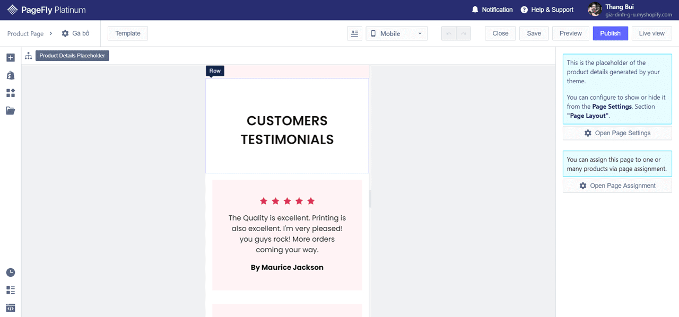
Task: Open Help & Support
Action: point(547,9)
